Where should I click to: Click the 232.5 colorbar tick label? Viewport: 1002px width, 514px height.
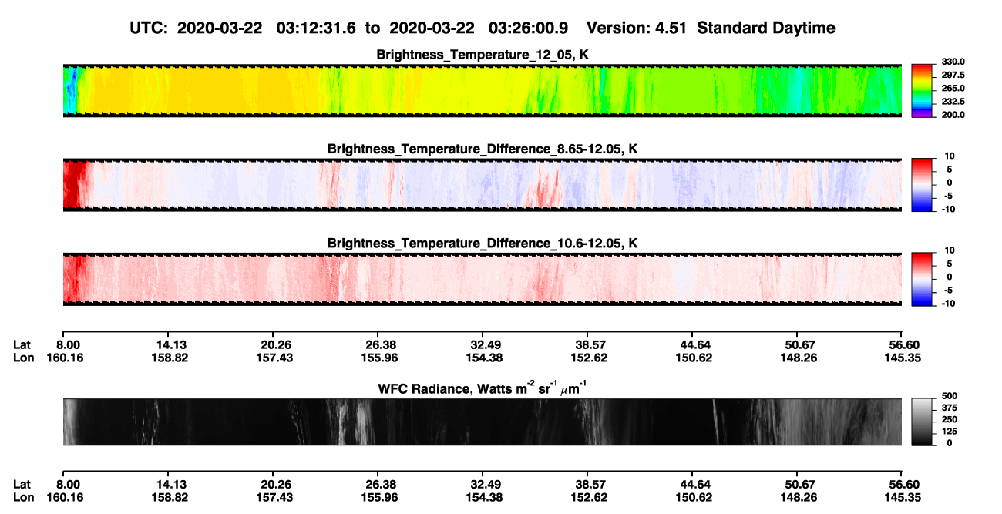[x=953, y=102]
